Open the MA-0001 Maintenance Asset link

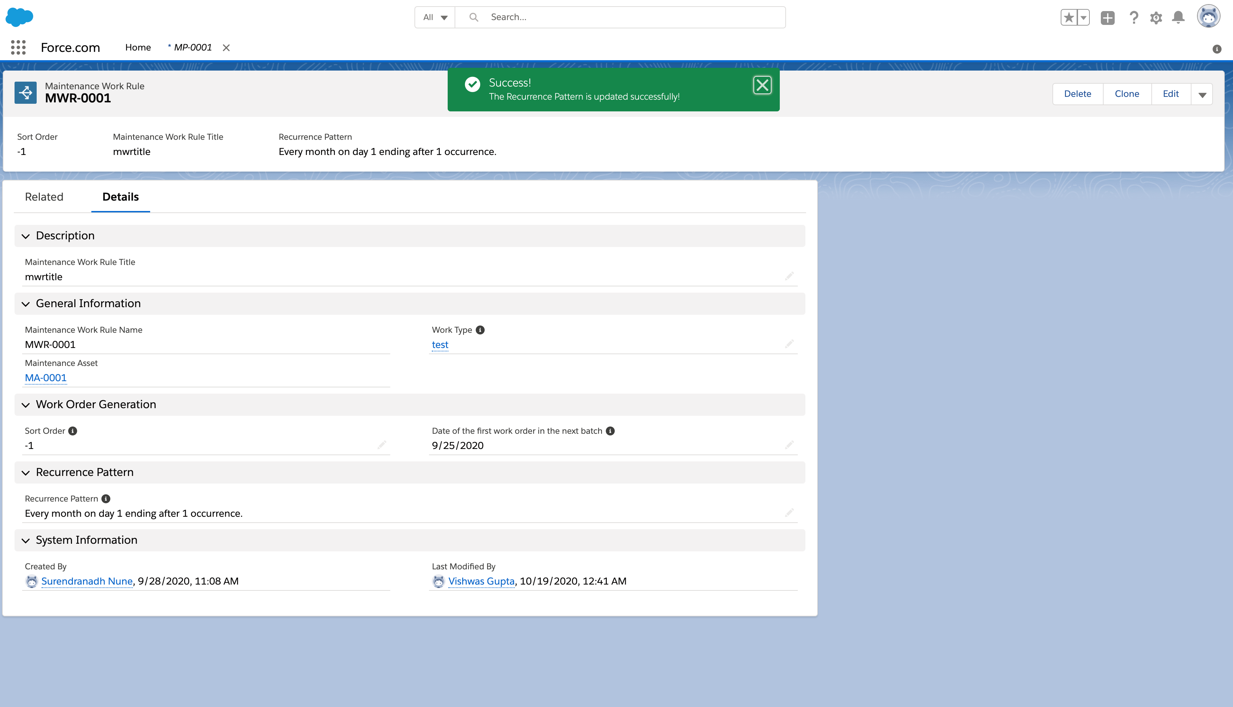coord(46,378)
